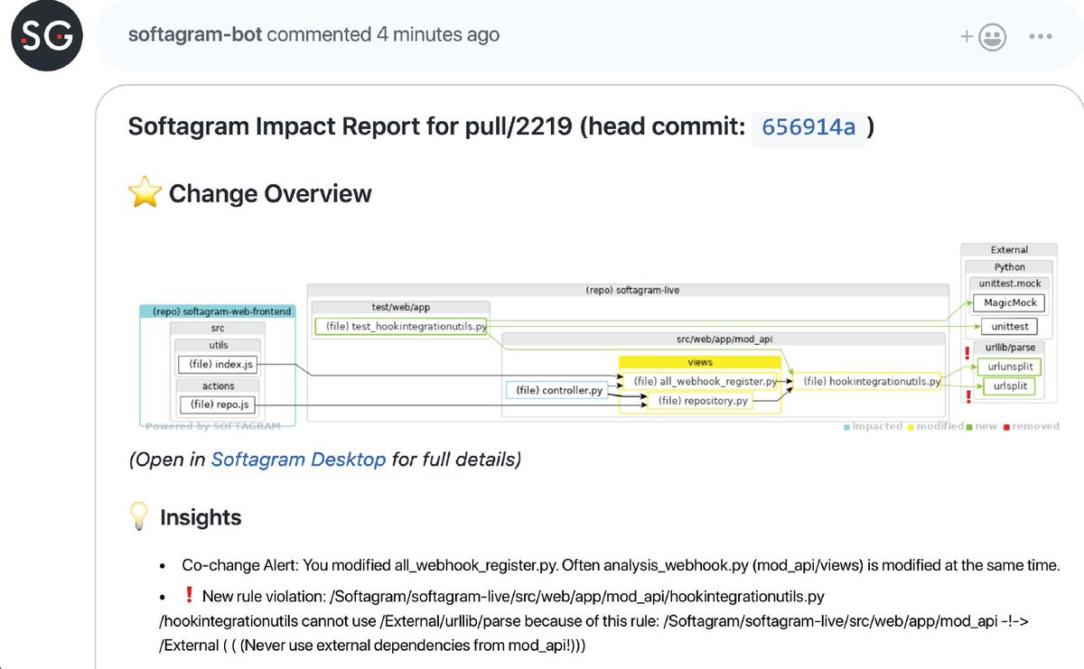Select the repo.js file node in diagram
Image resolution: width=1084 pixels, height=669 pixels.
pos(217,405)
